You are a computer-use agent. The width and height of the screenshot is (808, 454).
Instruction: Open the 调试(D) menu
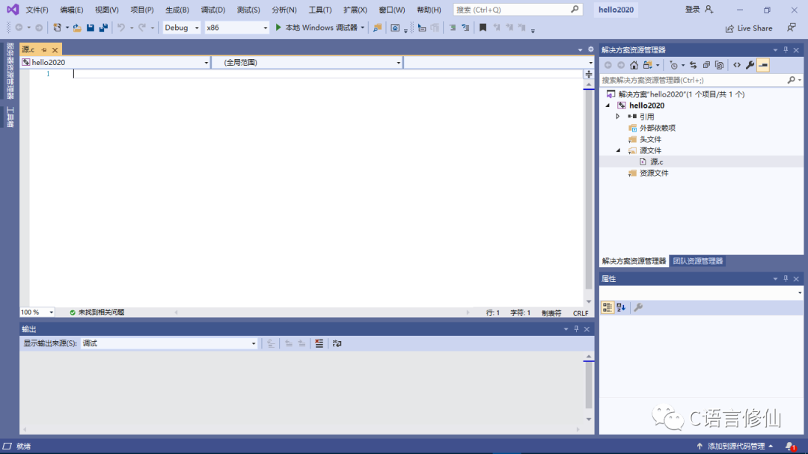point(212,10)
